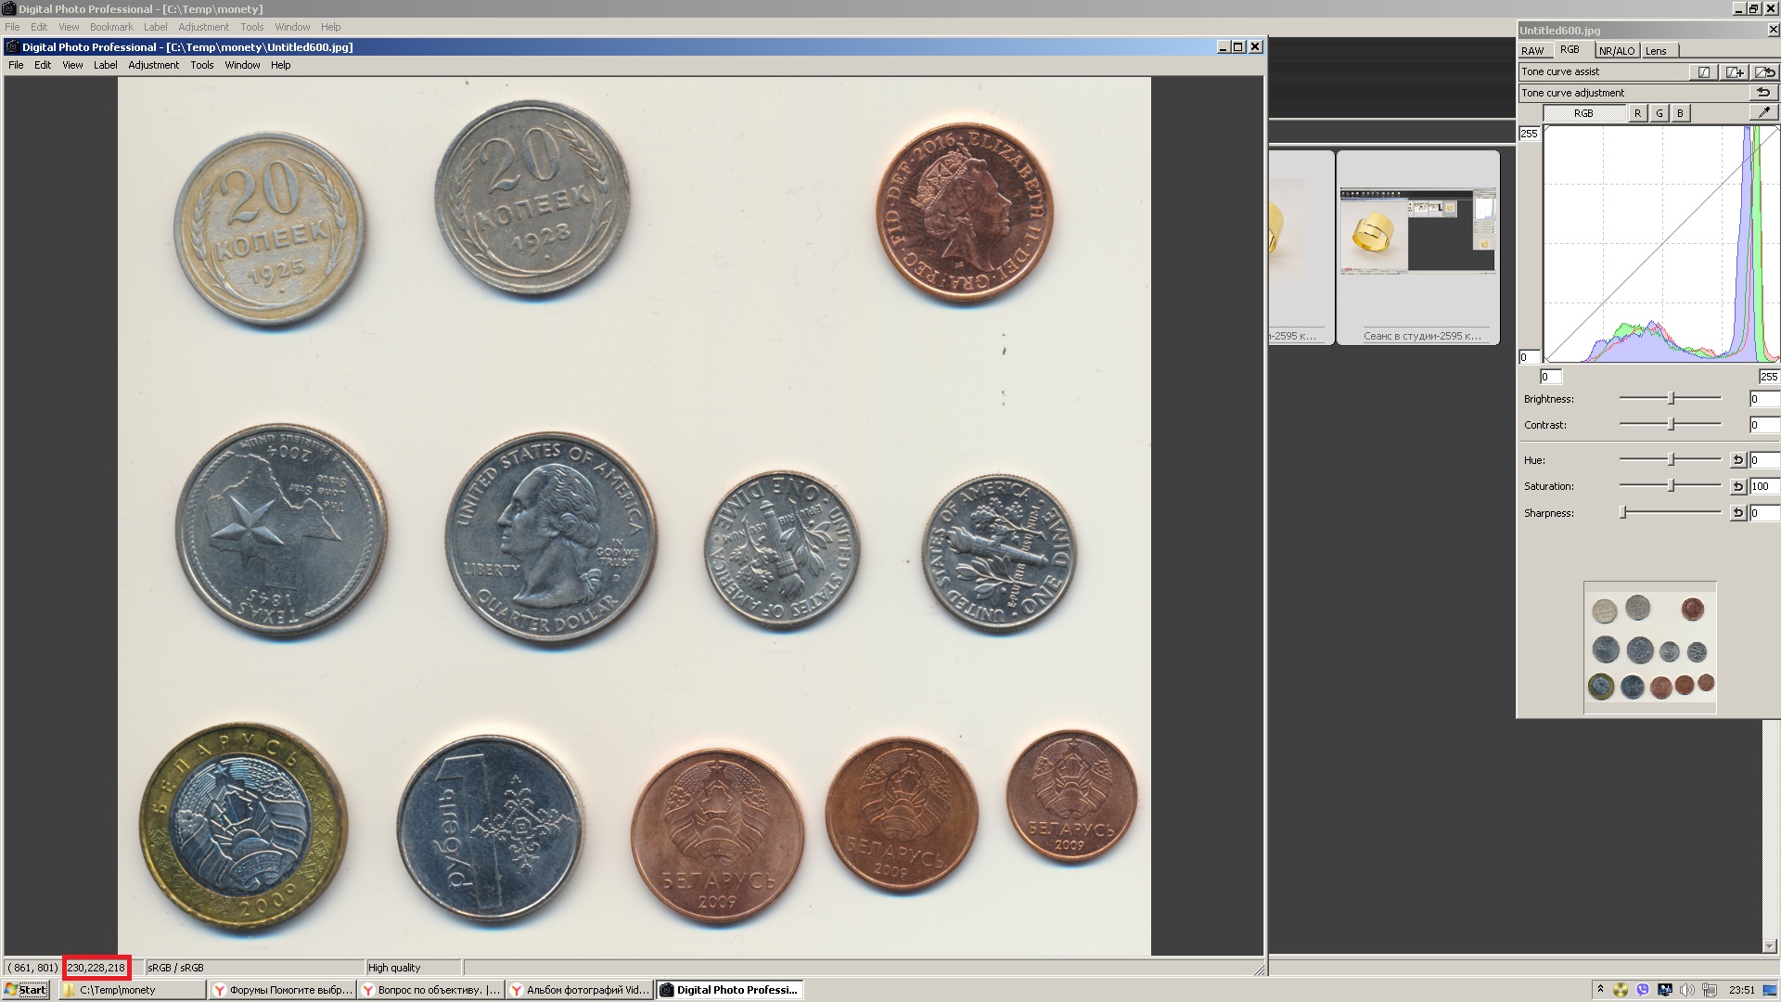1781x1002 pixels.
Task: Select the 'Сеанс в студии-2595' ring thumbnail
Action: (1417, 248)
